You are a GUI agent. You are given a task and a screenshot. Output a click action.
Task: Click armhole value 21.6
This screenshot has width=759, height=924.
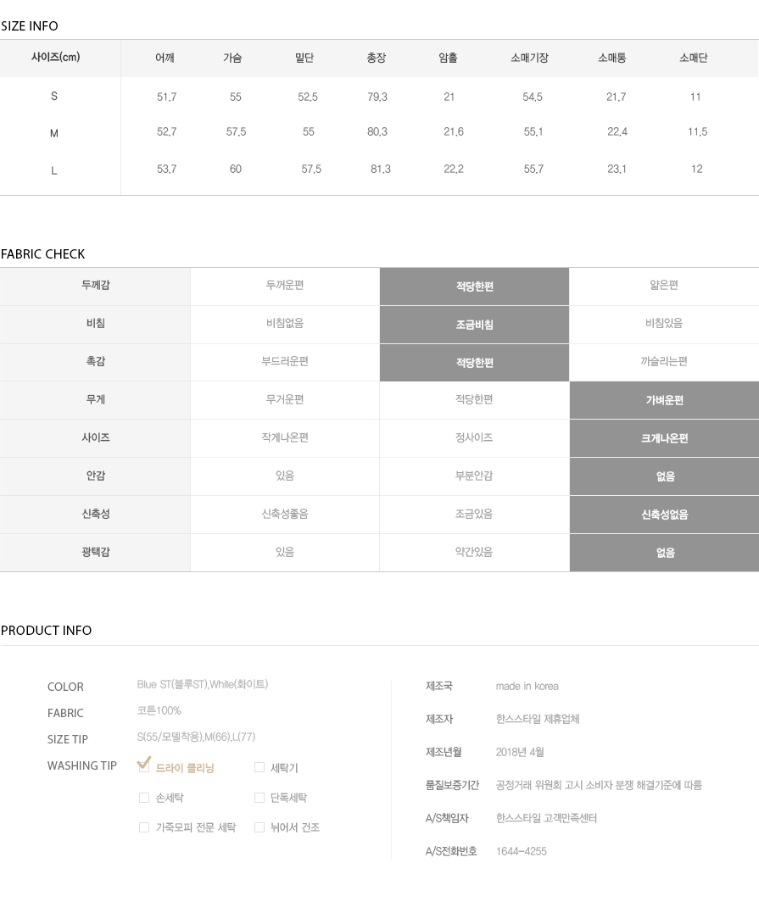pyautogui.click(x=454, y=131)
